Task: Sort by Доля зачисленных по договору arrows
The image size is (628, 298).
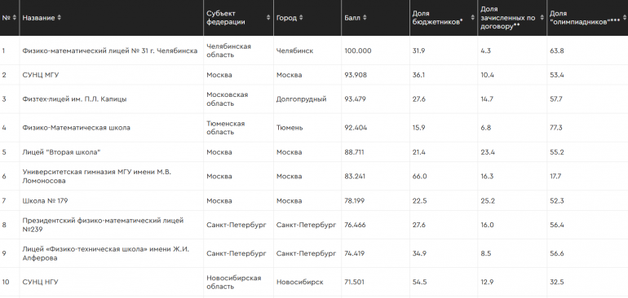Action: [x=542, y=18]
